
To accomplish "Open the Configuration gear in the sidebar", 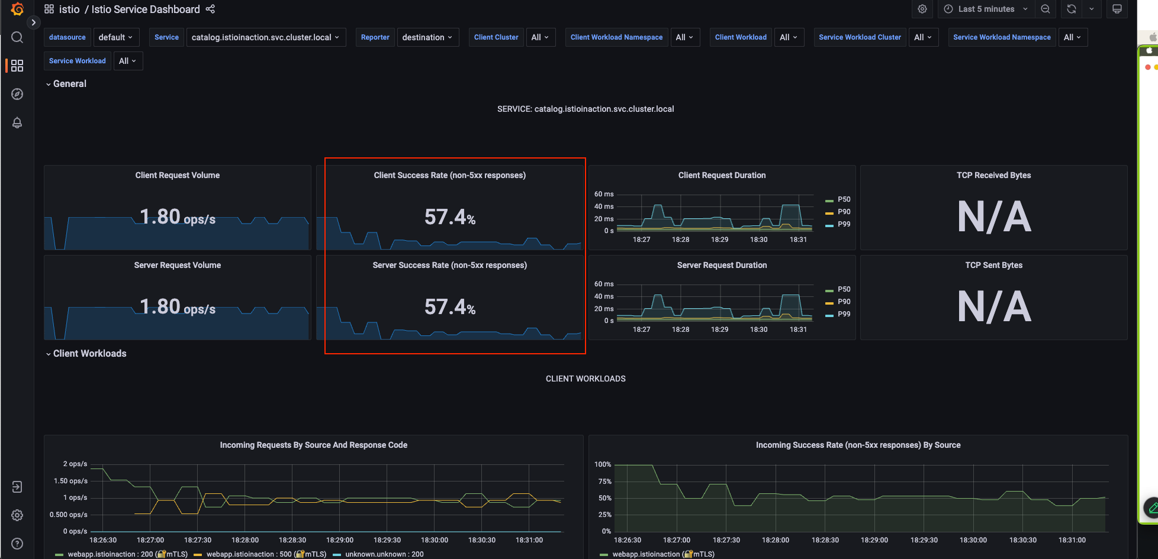I will [x=17, y=515].
